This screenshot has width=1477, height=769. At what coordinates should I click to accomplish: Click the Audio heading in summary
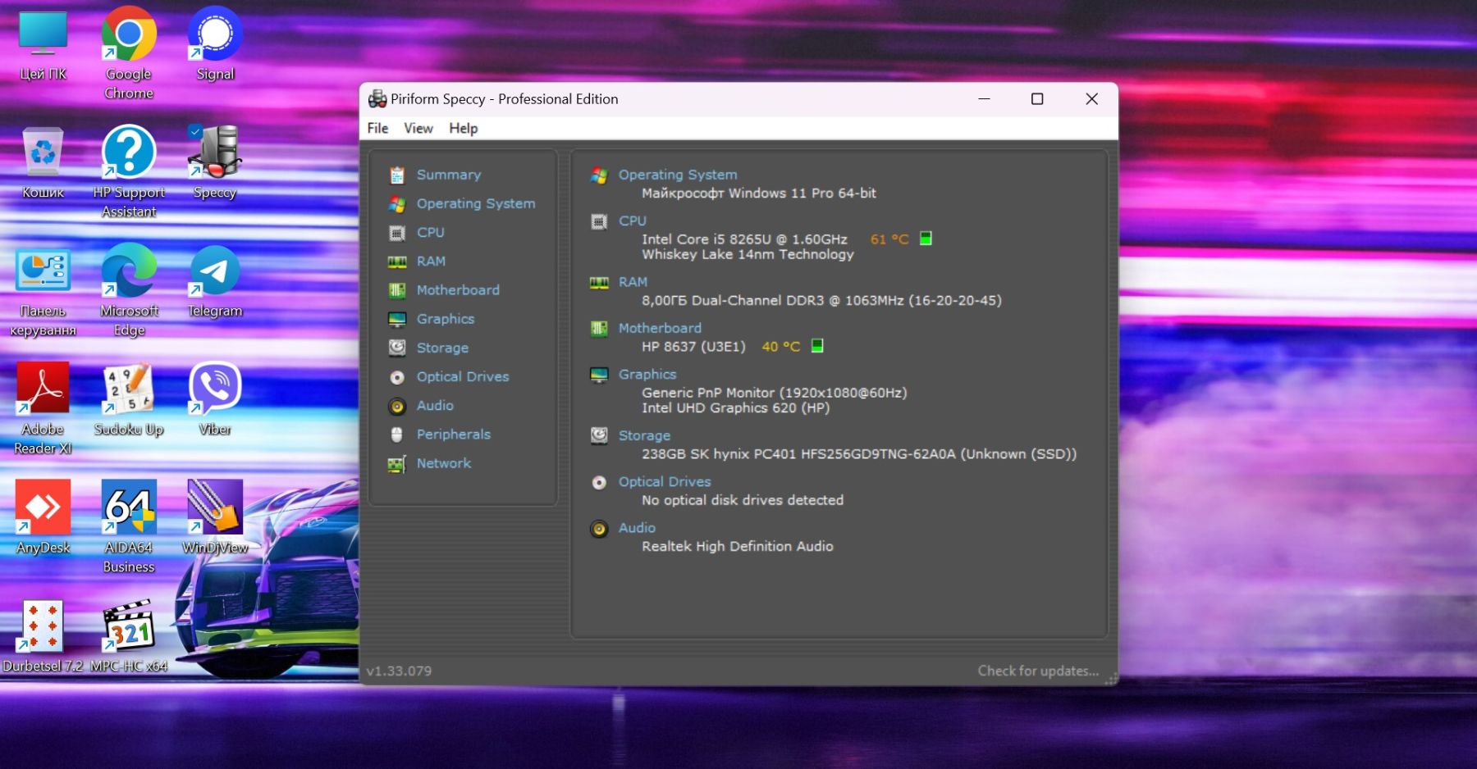tap(637, 528)
